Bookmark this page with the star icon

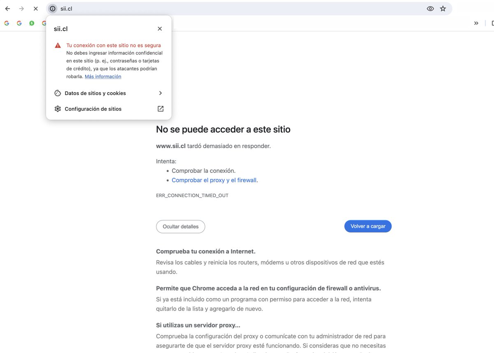point(443,9)
